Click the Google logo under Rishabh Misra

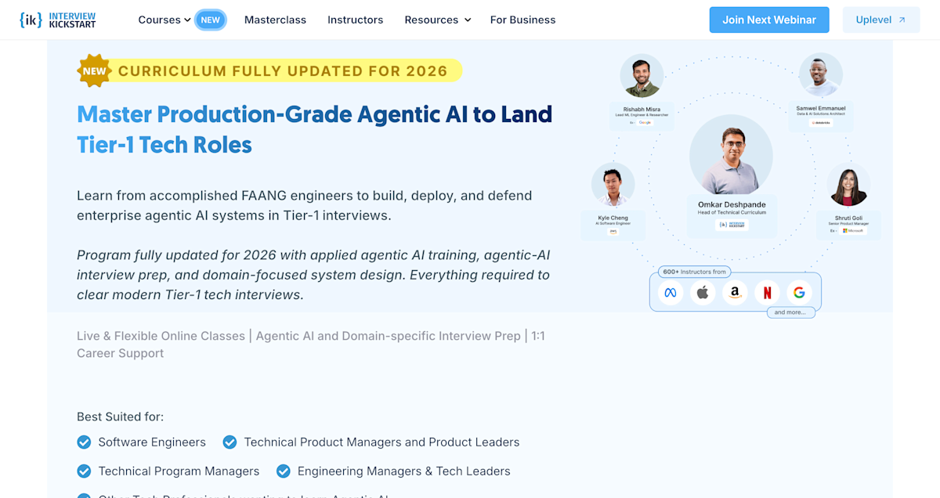tap(644, 122)
